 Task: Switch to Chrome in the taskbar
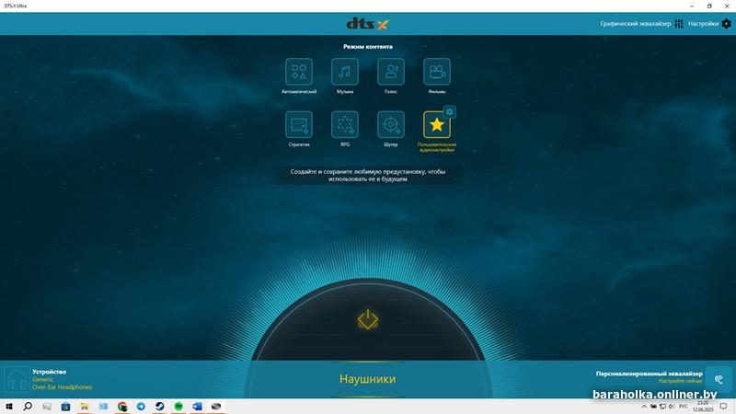122,407
